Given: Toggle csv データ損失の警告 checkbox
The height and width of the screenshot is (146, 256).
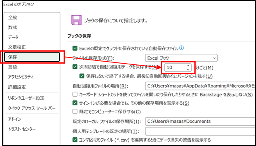Looking at the screenshot, I should (x=75, y=140).
